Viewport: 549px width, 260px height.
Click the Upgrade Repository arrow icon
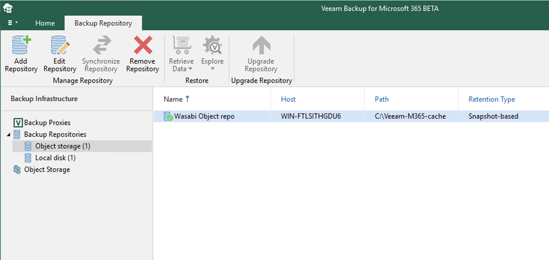[x=261, y=45]
